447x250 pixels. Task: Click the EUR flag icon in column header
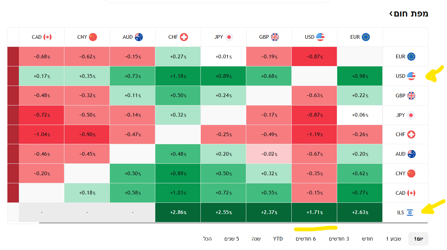pyautogui.click(x=365, y=37)
